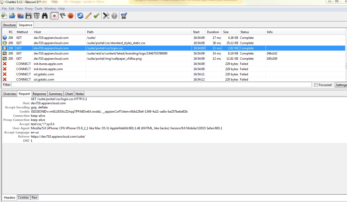The width and height of the screenshot is (347, 202).
Task: Clear the session using trash can icon
Action: 37,16
